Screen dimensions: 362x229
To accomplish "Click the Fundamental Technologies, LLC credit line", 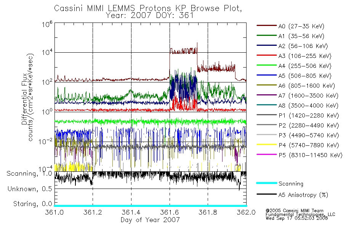I will pos(300,214).
